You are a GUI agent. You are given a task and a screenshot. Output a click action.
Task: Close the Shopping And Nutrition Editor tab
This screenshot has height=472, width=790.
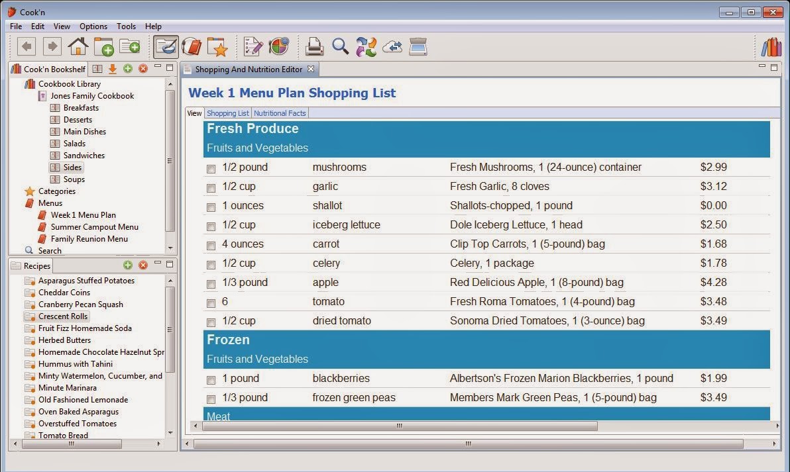pyautogui.click(x=311, y=69)
